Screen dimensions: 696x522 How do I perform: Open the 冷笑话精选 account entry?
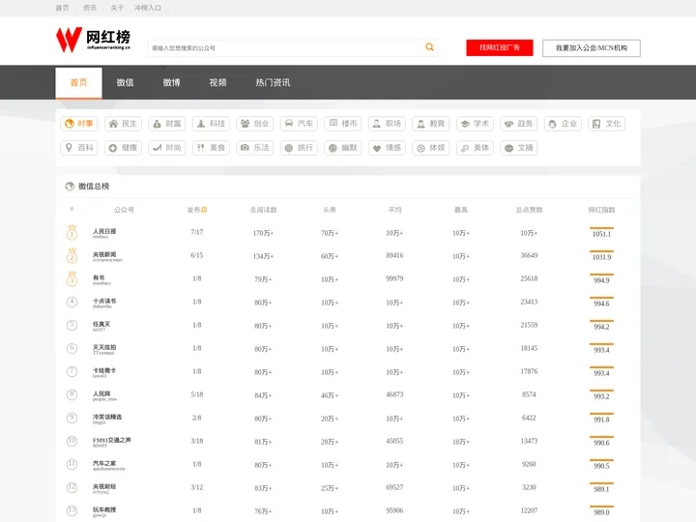pos(107,419)
